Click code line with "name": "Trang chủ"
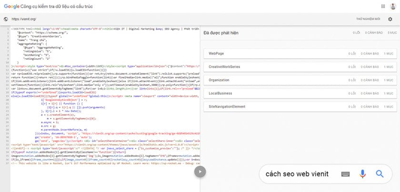400x192 pixels. (x=31, y=40)
